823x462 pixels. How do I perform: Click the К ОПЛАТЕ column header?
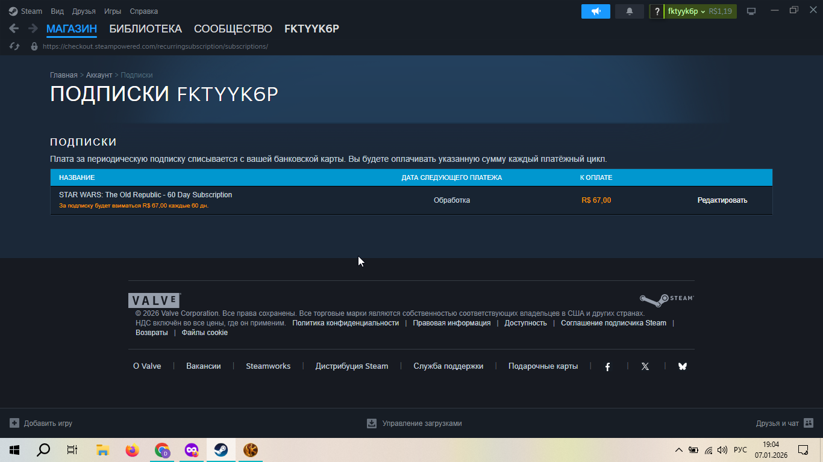click(x=596, y=177)
